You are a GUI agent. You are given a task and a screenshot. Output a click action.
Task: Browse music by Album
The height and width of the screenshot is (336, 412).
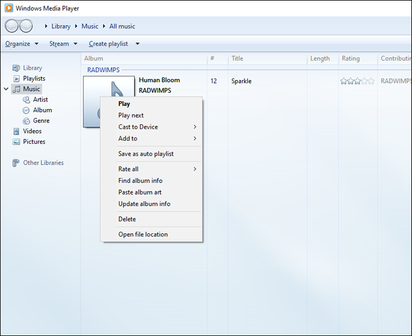[x=42, y=110]
